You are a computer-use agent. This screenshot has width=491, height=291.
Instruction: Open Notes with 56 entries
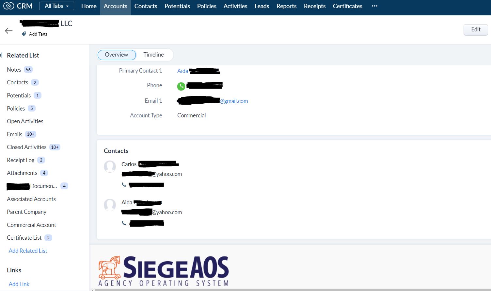pyautogui.click(x=14, y=69)
